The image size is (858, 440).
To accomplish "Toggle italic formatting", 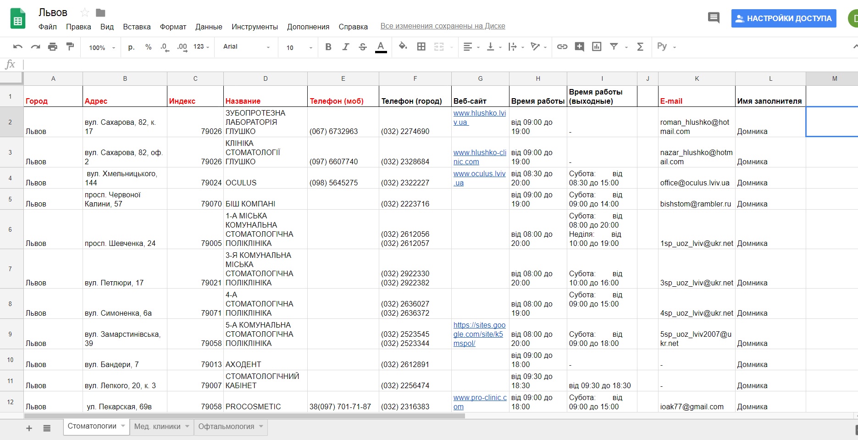I will click(346, 47).
